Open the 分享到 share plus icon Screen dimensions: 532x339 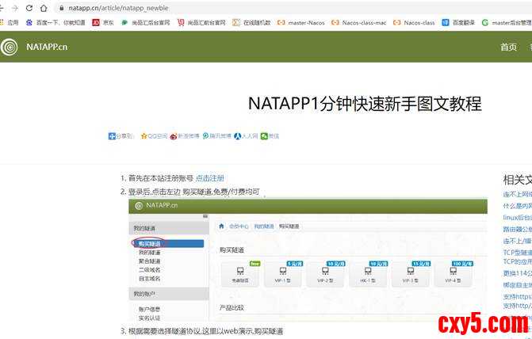[112, 136]
